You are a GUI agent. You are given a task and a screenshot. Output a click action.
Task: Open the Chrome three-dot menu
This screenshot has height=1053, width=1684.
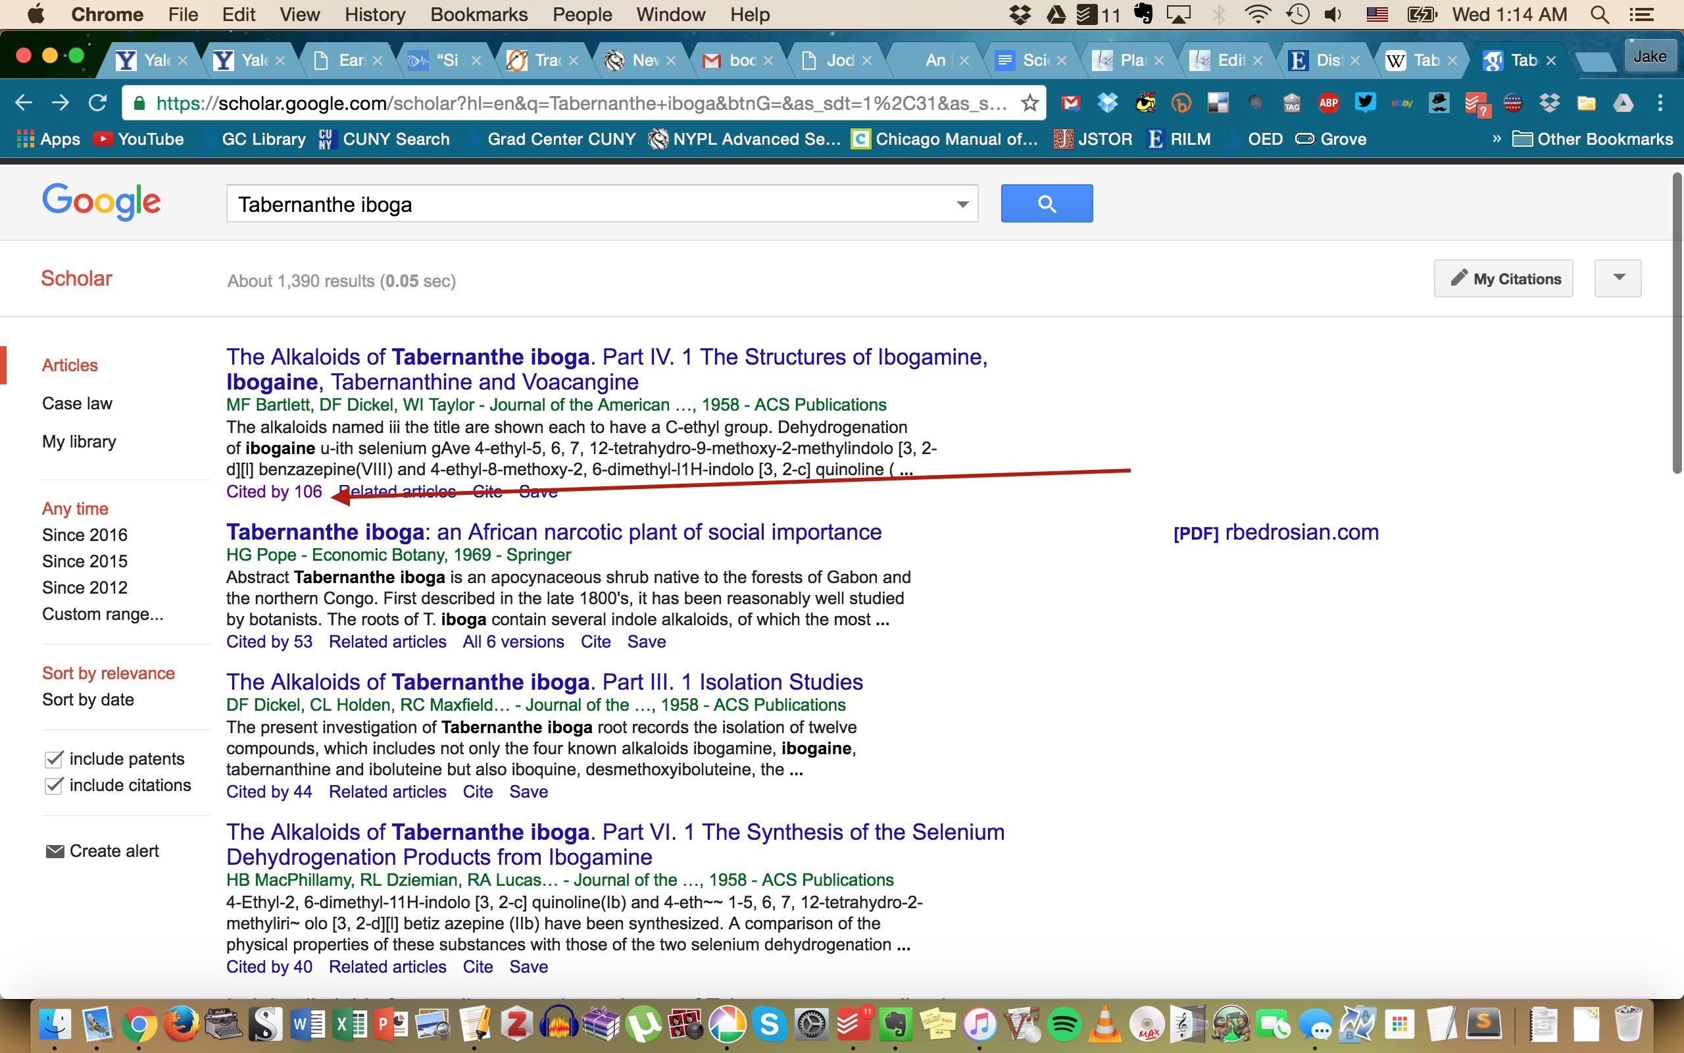(x=1660, y=103)
